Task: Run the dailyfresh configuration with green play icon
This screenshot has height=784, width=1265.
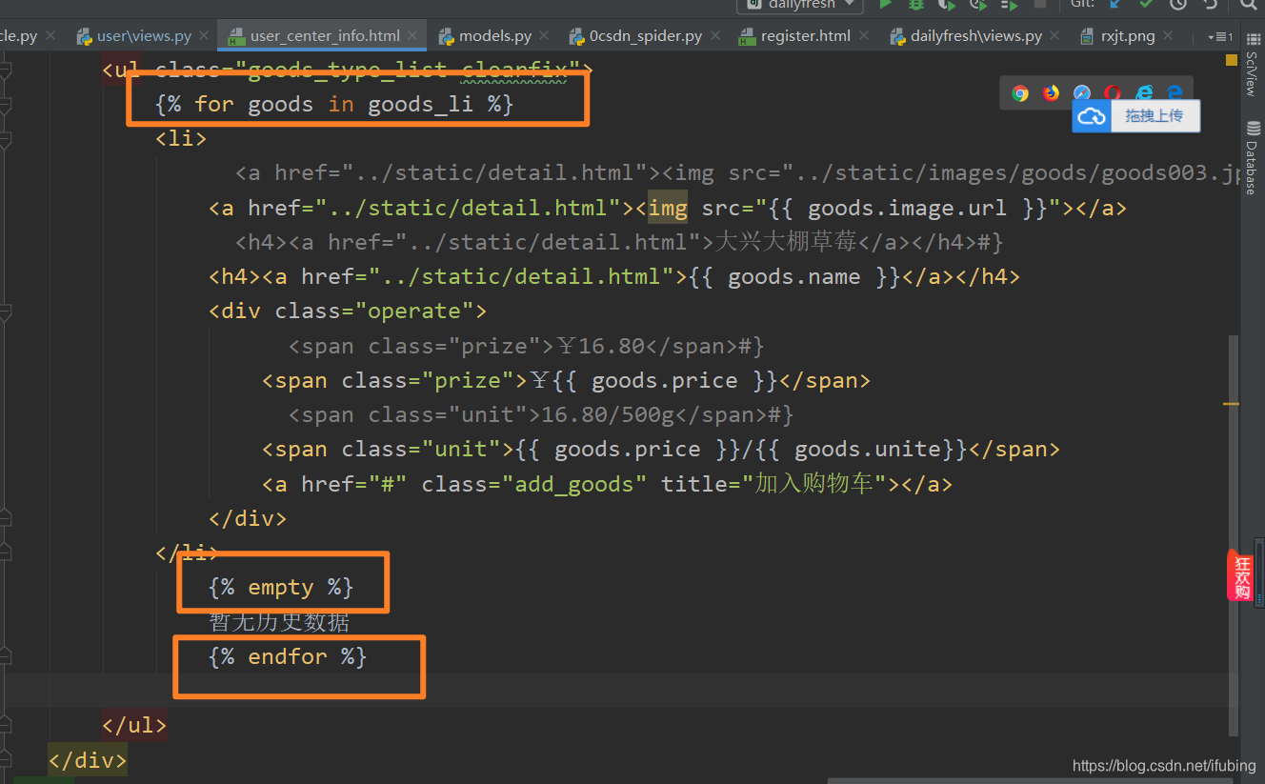Action: pos(886,5)
